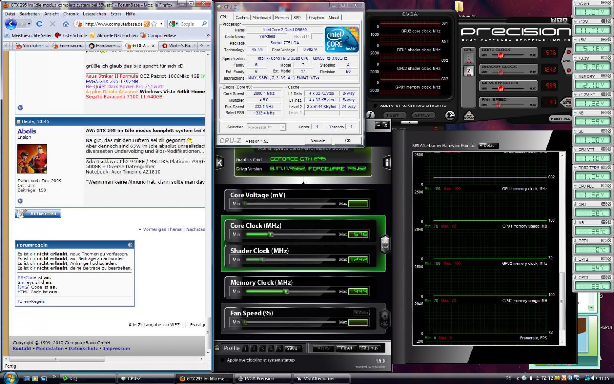Click Abolis's avatar picture

(x=32, y=159)
